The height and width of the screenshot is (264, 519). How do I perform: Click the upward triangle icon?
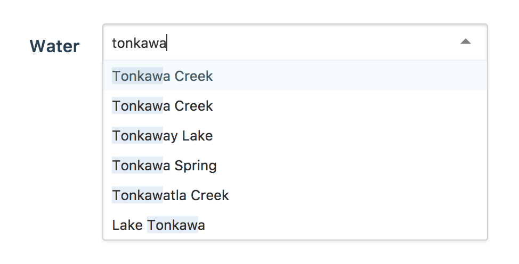(x=465, y=42)
